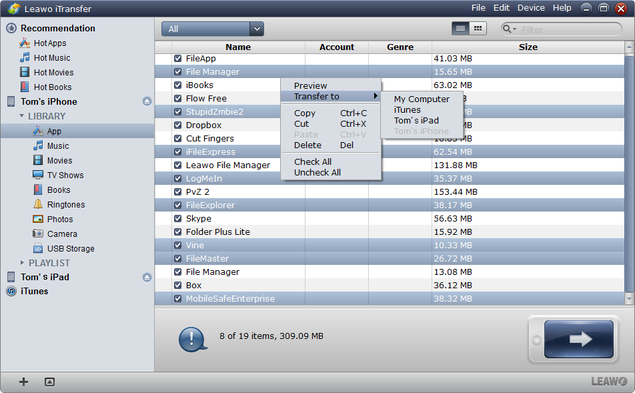Eject Tom's iPhone
The image size is (635, 393).
click(x=147, y=101)
